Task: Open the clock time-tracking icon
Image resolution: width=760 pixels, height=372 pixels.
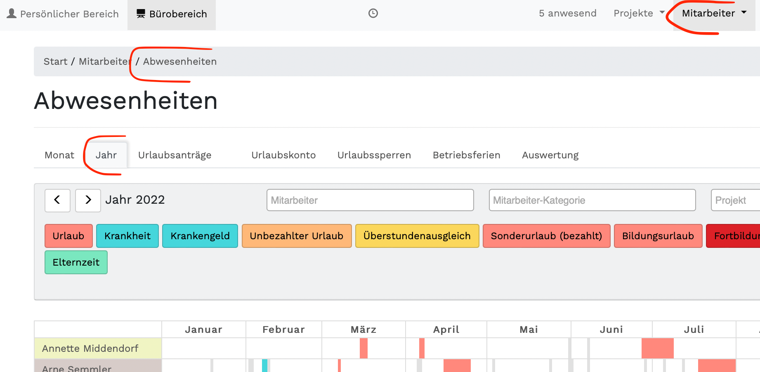Action: pos(373,13)
